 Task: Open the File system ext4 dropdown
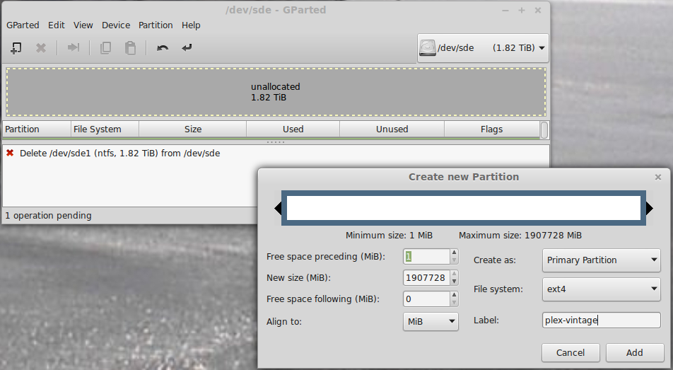pyautogui.click(x=602, y=289)
